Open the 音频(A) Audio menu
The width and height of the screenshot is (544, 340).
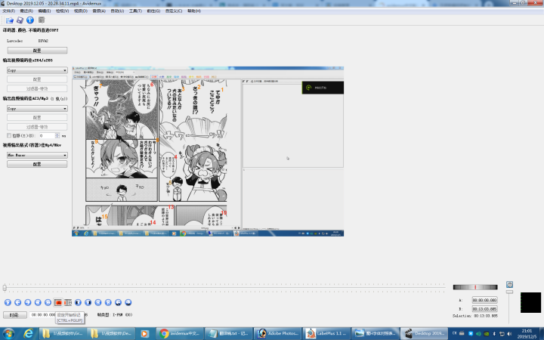click(x=99, y=11)
